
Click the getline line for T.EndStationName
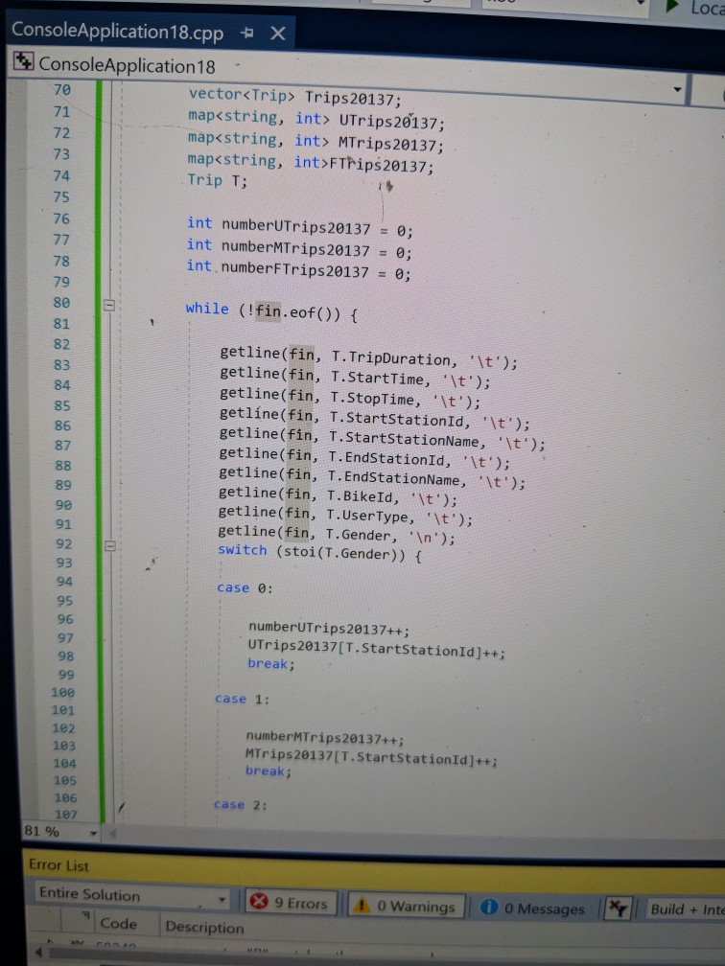point(372,477)
